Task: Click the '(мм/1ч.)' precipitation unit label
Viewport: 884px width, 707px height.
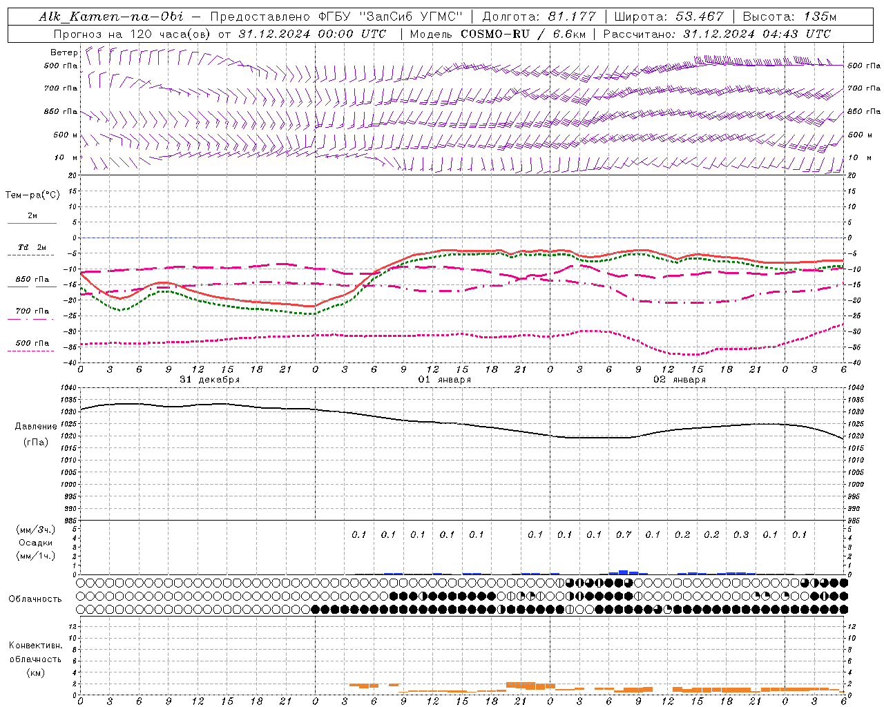Action: [x=36, y=556]
